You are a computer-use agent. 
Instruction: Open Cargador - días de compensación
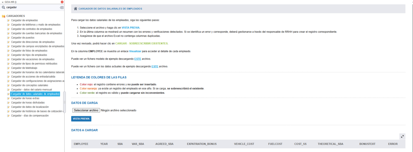click(30, 116)
